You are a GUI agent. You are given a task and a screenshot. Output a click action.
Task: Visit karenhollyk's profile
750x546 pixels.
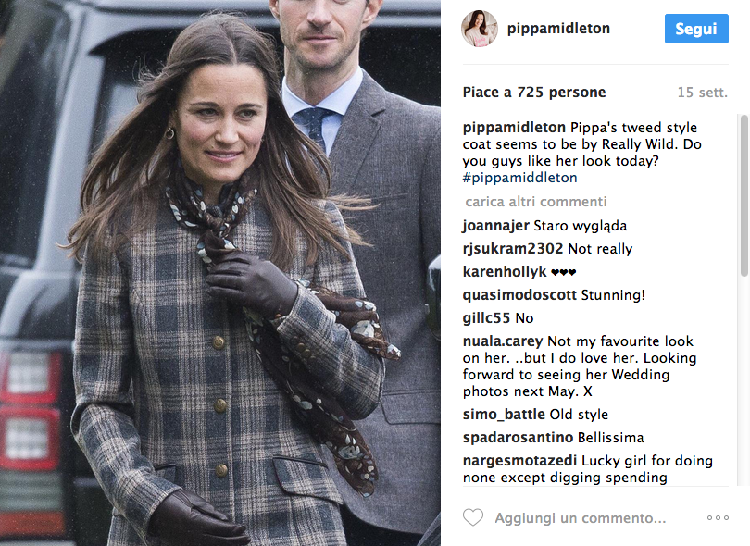click(504, 271)
